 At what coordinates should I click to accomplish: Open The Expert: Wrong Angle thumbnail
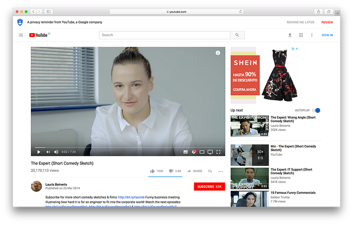coord(250,126)
